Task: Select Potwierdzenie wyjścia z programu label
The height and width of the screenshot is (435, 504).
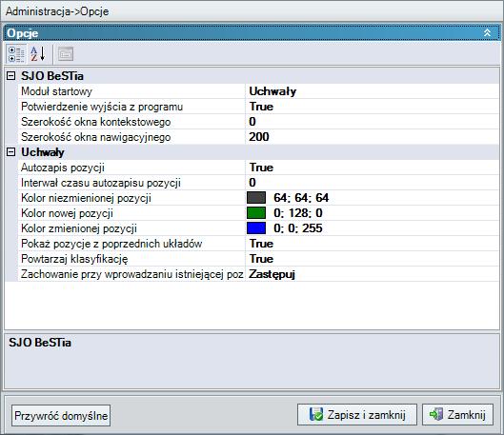Action: point(102,107)
